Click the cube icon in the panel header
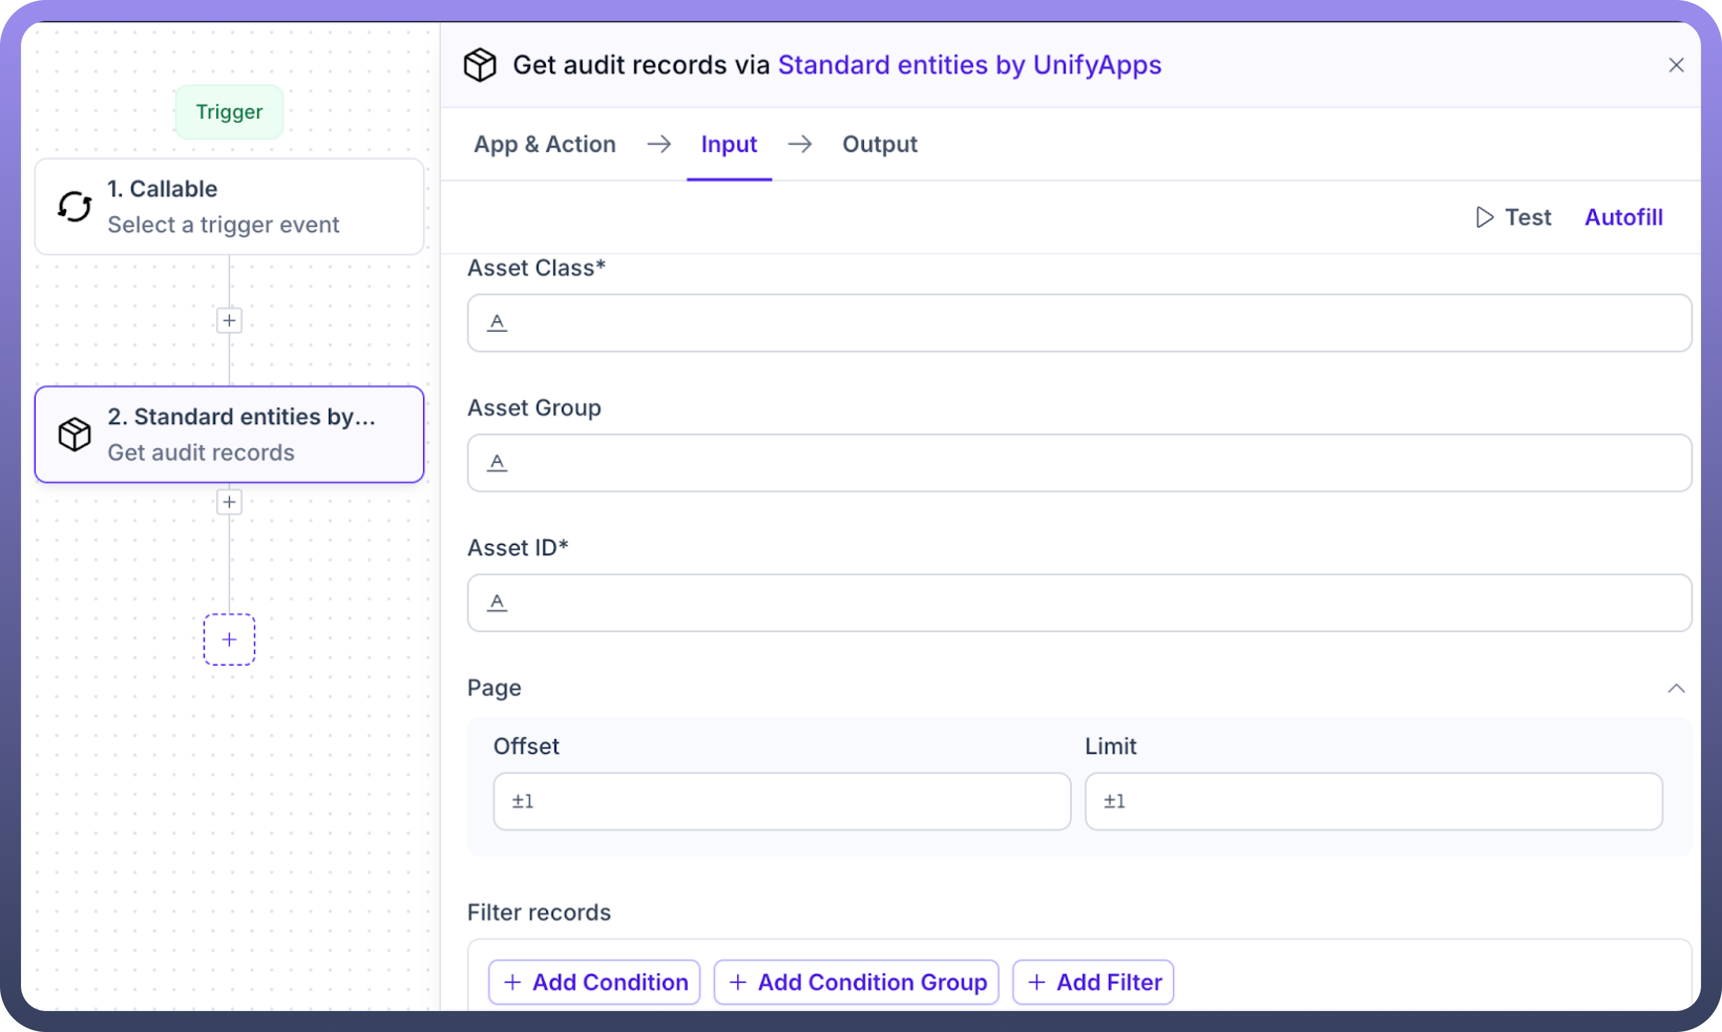 coord(480,66)
